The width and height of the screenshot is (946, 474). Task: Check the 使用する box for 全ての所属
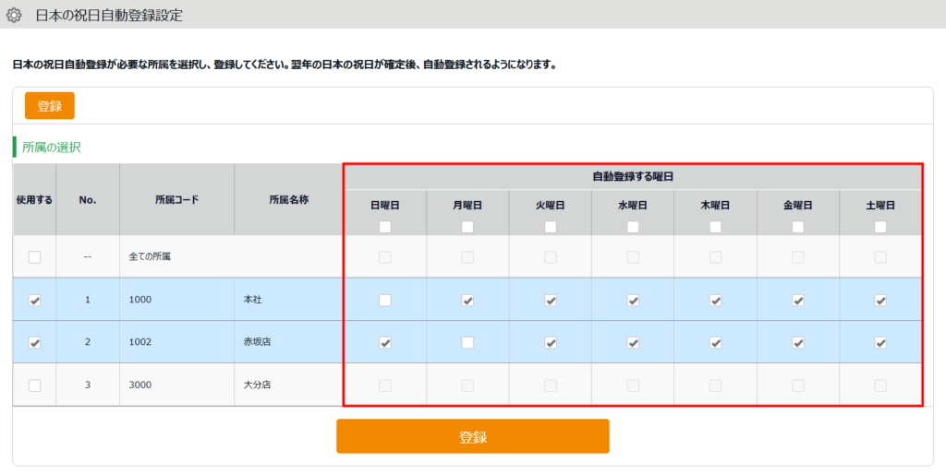(34, 257)
